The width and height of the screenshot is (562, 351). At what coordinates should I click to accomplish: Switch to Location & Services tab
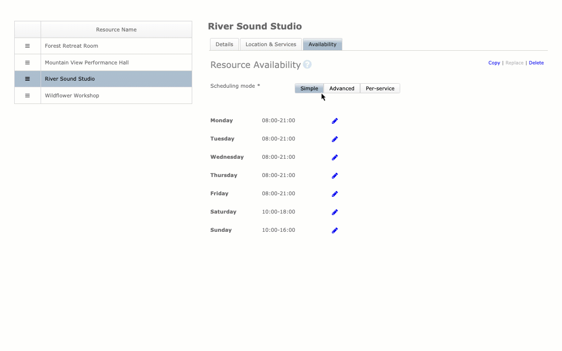(x=271, y=44)
